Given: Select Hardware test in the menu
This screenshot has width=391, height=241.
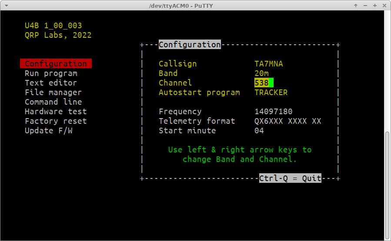Looking at the screenshot, I should click(56, 112).
